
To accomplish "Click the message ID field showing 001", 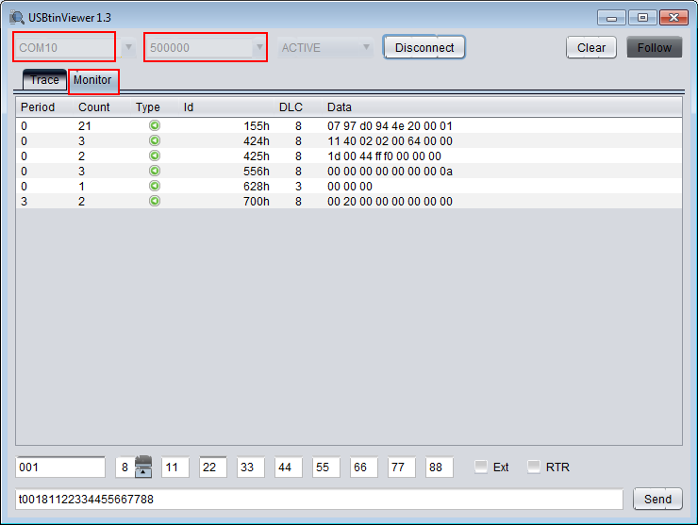I will tap(60, 467).
